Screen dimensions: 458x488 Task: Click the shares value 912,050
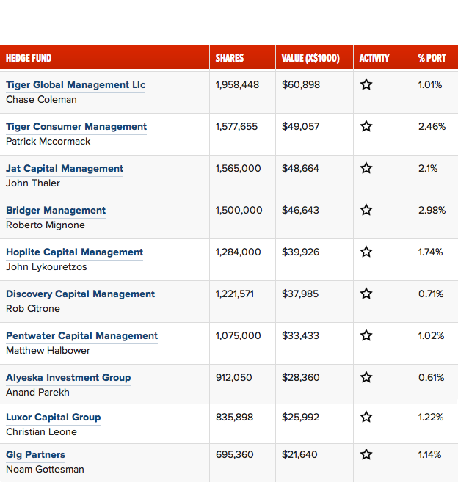pyautogui.click(x=234, y=377)
